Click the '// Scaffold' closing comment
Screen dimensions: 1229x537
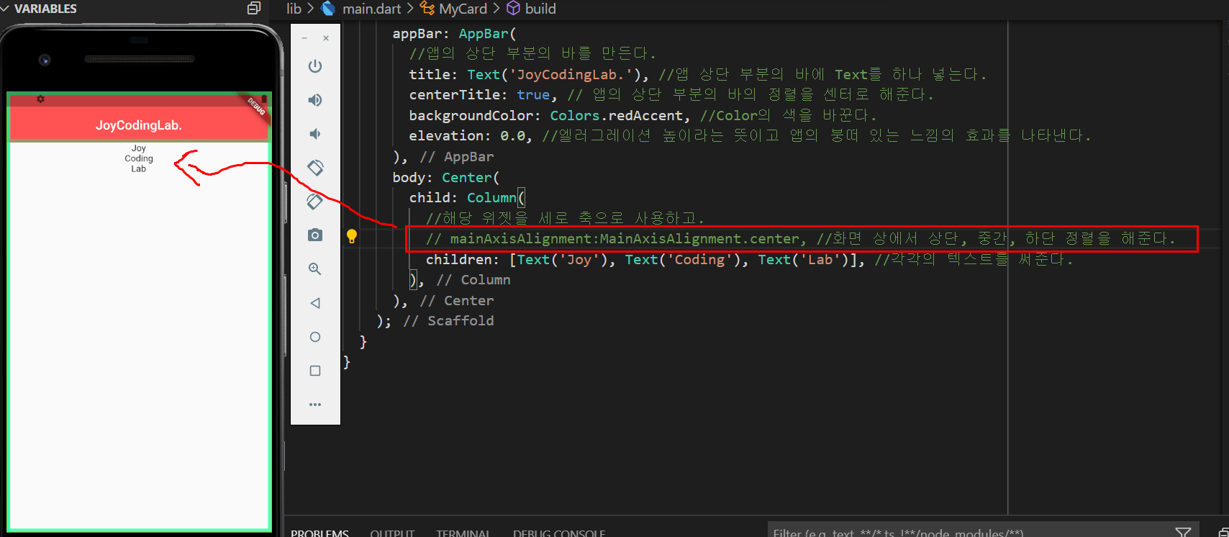point(449,320)
